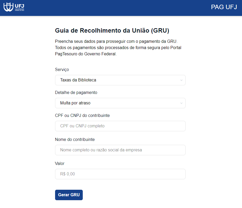This screenshot has height=208, width=242.
Task: Click the Detalhe de pagamento label
Action: (76, 92)
